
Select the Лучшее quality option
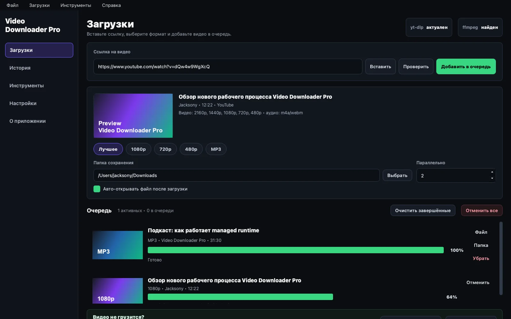click(108, 149)
